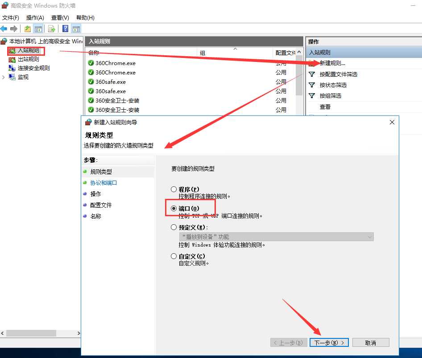Image resolution: width=422 pixels, height=358 pixels.
Task: Click the blue Help question mark icon
Action: 66,29
